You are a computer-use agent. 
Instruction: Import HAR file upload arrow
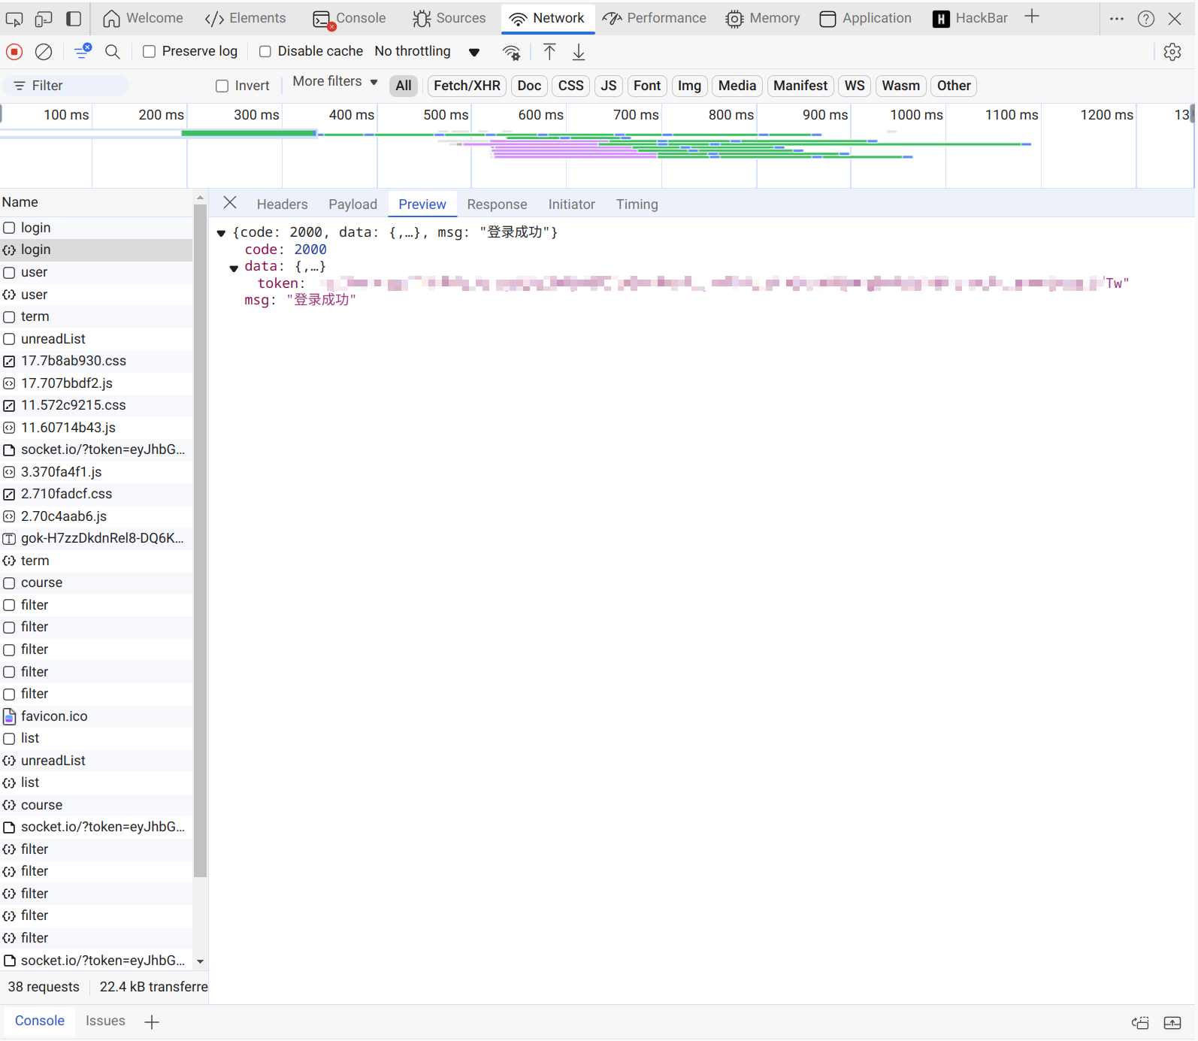549,52
